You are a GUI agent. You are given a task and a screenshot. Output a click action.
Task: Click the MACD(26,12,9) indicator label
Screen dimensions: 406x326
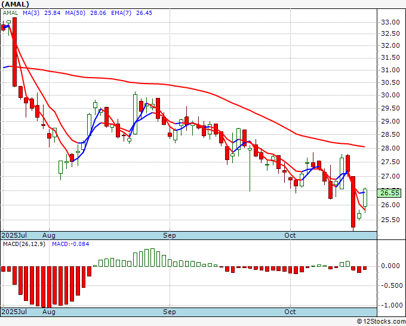[x=24, y=244]
